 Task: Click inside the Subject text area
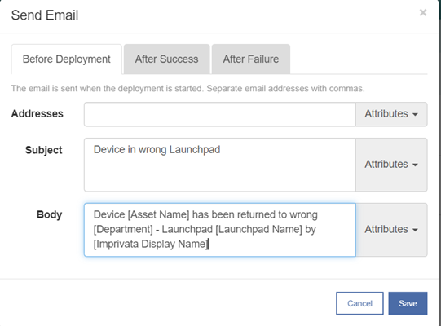(x=219, y=165)
